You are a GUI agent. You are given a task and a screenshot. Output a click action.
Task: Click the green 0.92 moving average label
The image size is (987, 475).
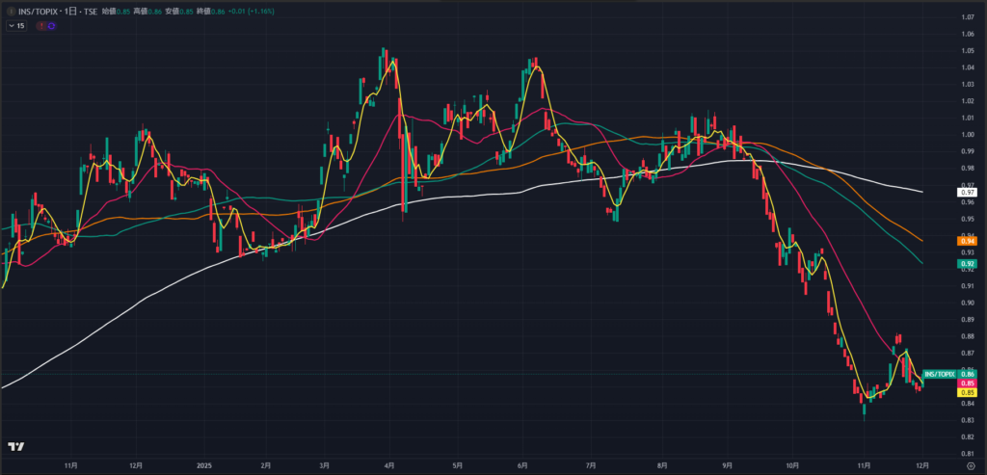pyautogui.click(x=969, y=264)
